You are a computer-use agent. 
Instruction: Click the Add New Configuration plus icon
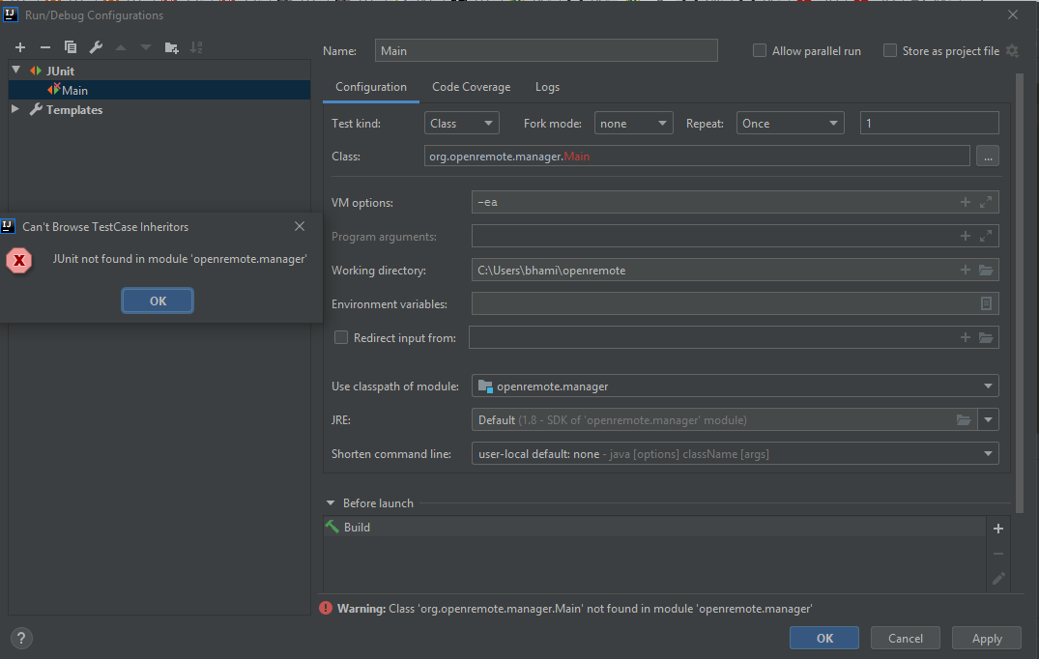[x=19, y=47]
